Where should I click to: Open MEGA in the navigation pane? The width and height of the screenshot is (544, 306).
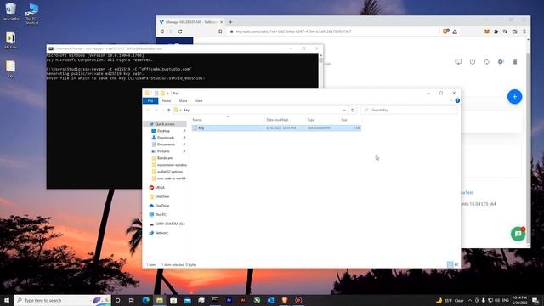point(160,188)
